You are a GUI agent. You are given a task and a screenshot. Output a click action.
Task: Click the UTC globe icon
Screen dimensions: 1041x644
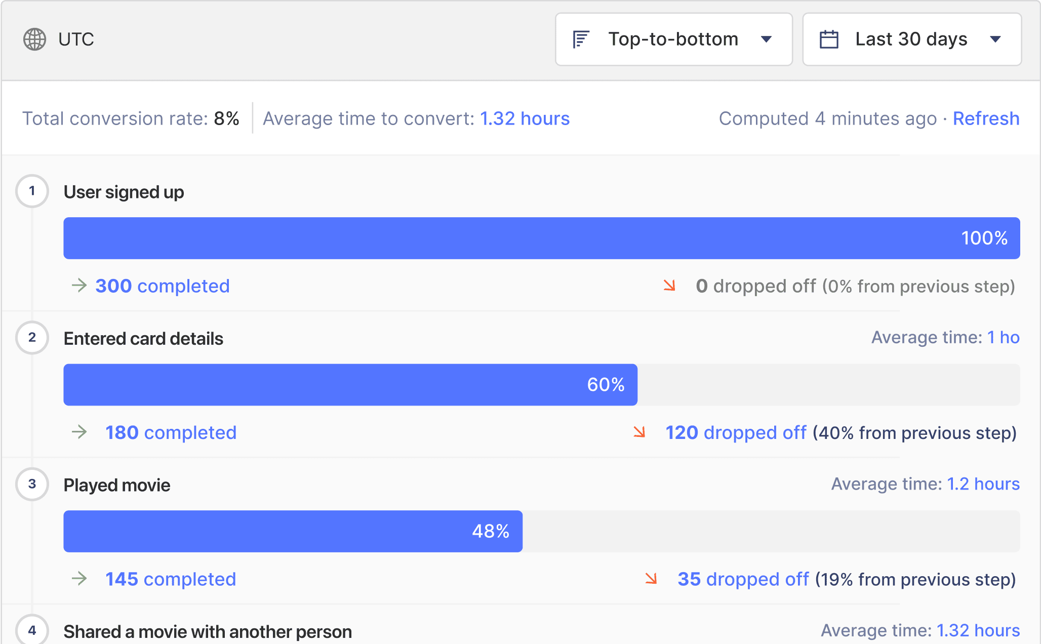(x=33, y=39)
